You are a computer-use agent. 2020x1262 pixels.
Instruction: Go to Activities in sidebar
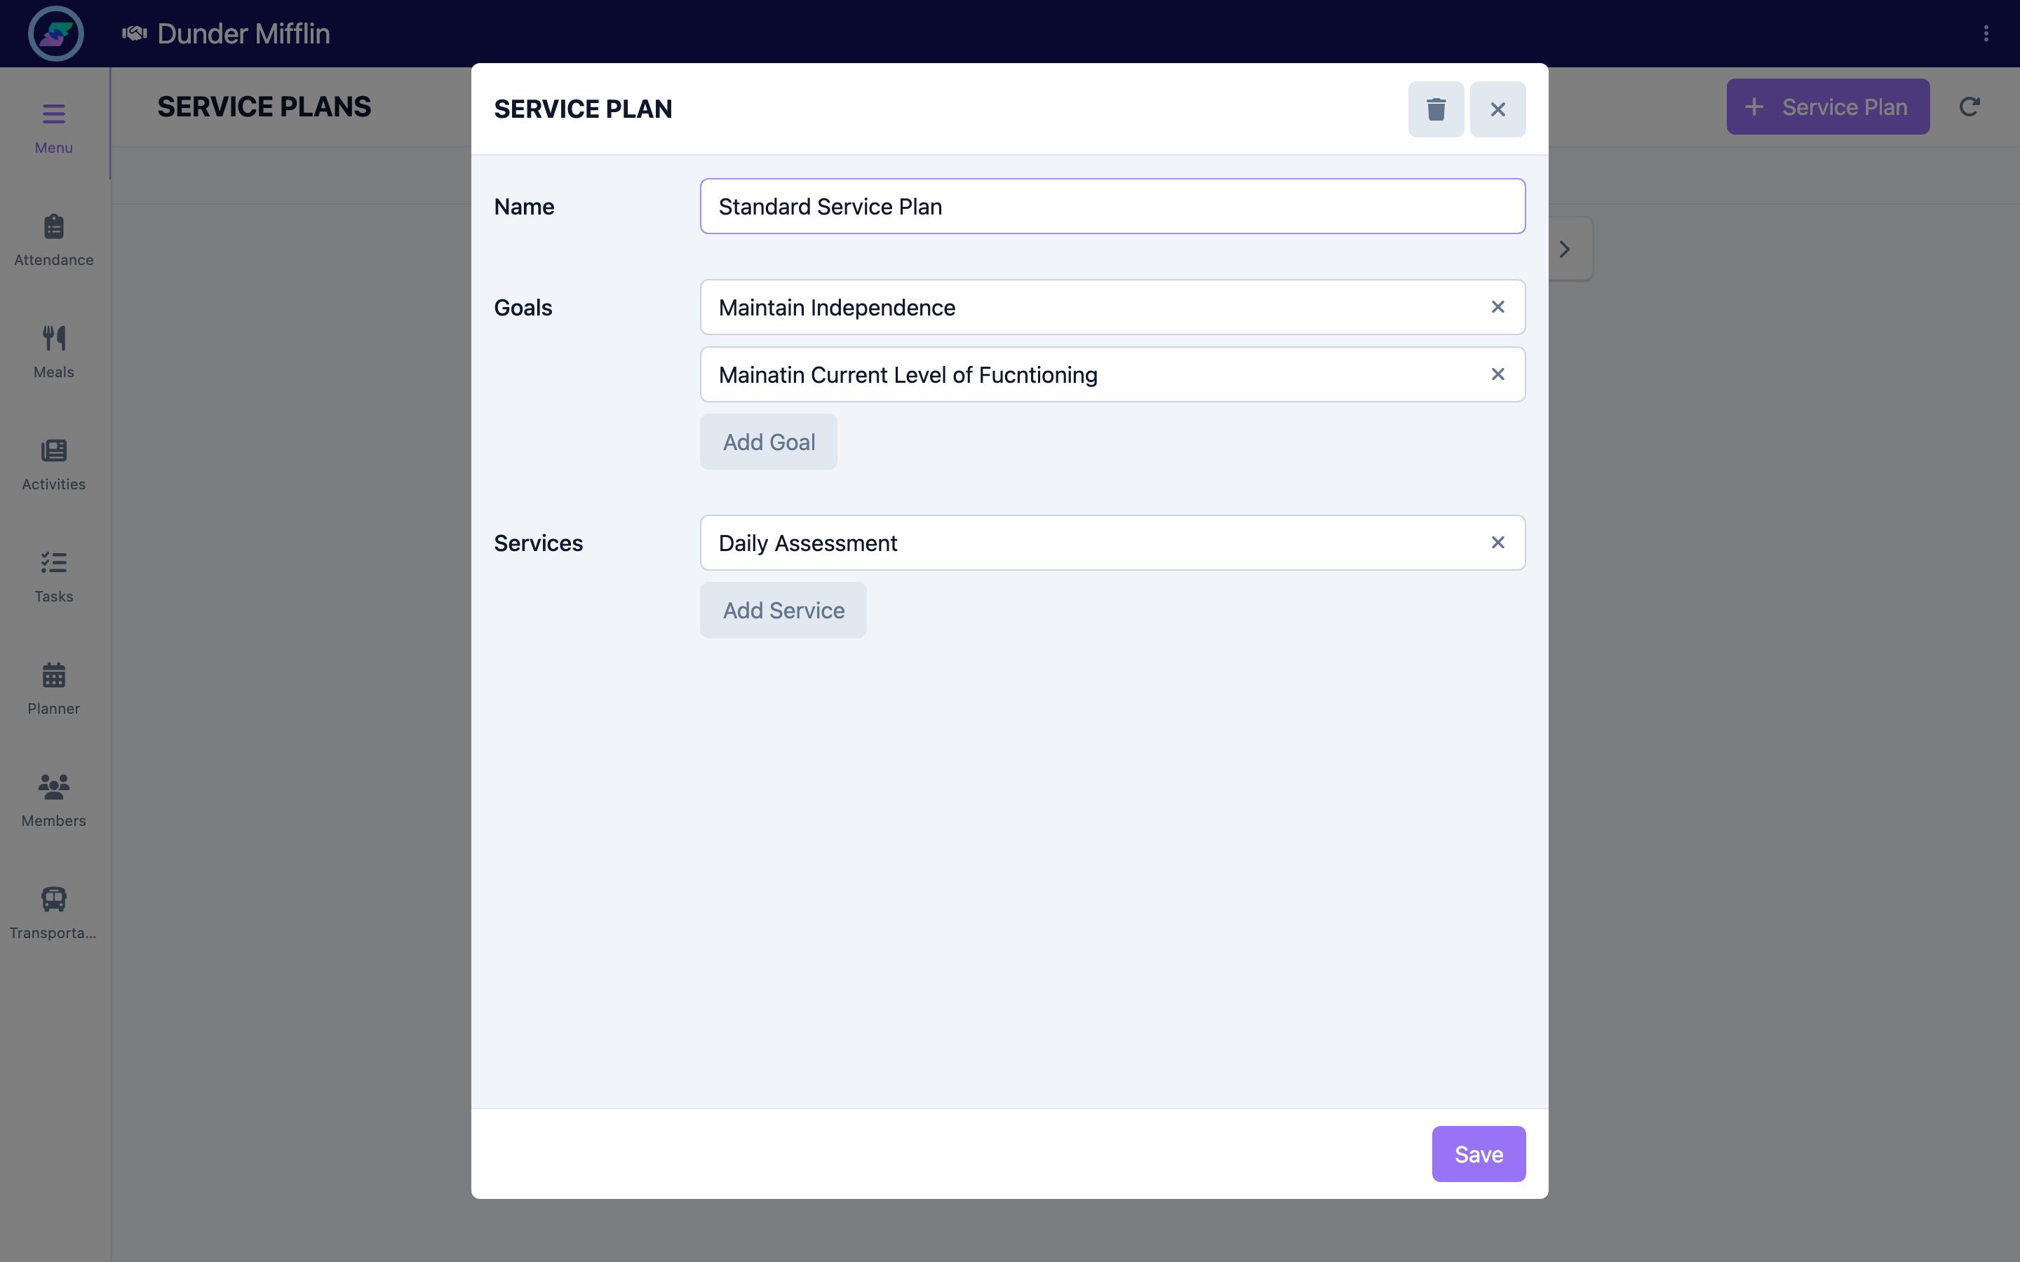pos(53,465)
